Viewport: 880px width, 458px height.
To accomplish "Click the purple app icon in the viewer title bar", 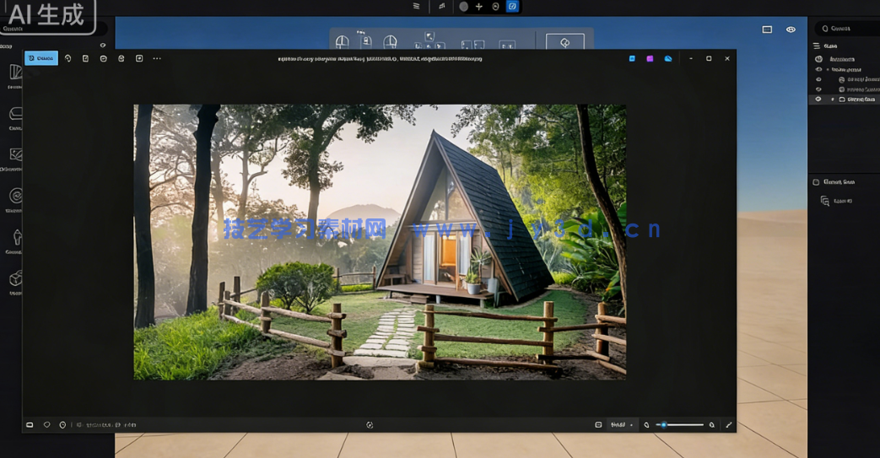I will (x=650, y=58).
